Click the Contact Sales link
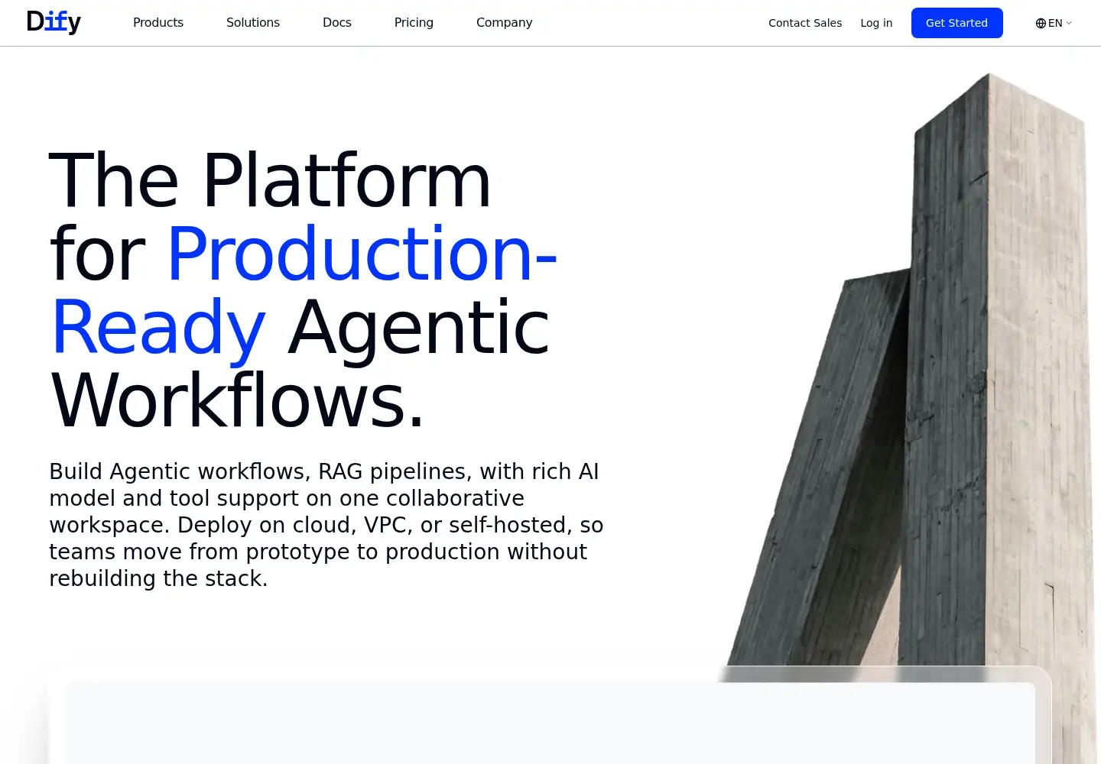The width and height of the screenshot is (1101, 764). pos(805,23)
